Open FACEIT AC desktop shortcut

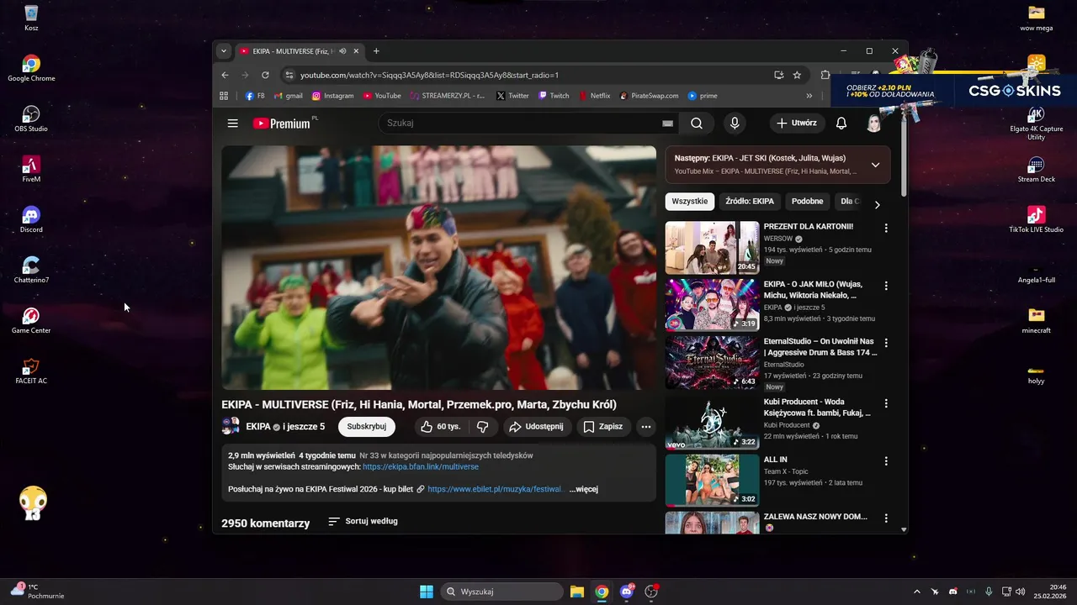31,371
